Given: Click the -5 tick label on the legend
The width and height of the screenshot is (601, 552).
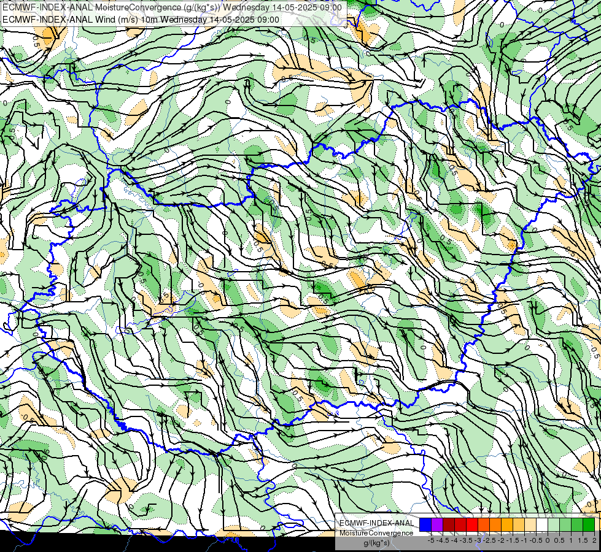Looking at the screenshot, I should [431, 540].
